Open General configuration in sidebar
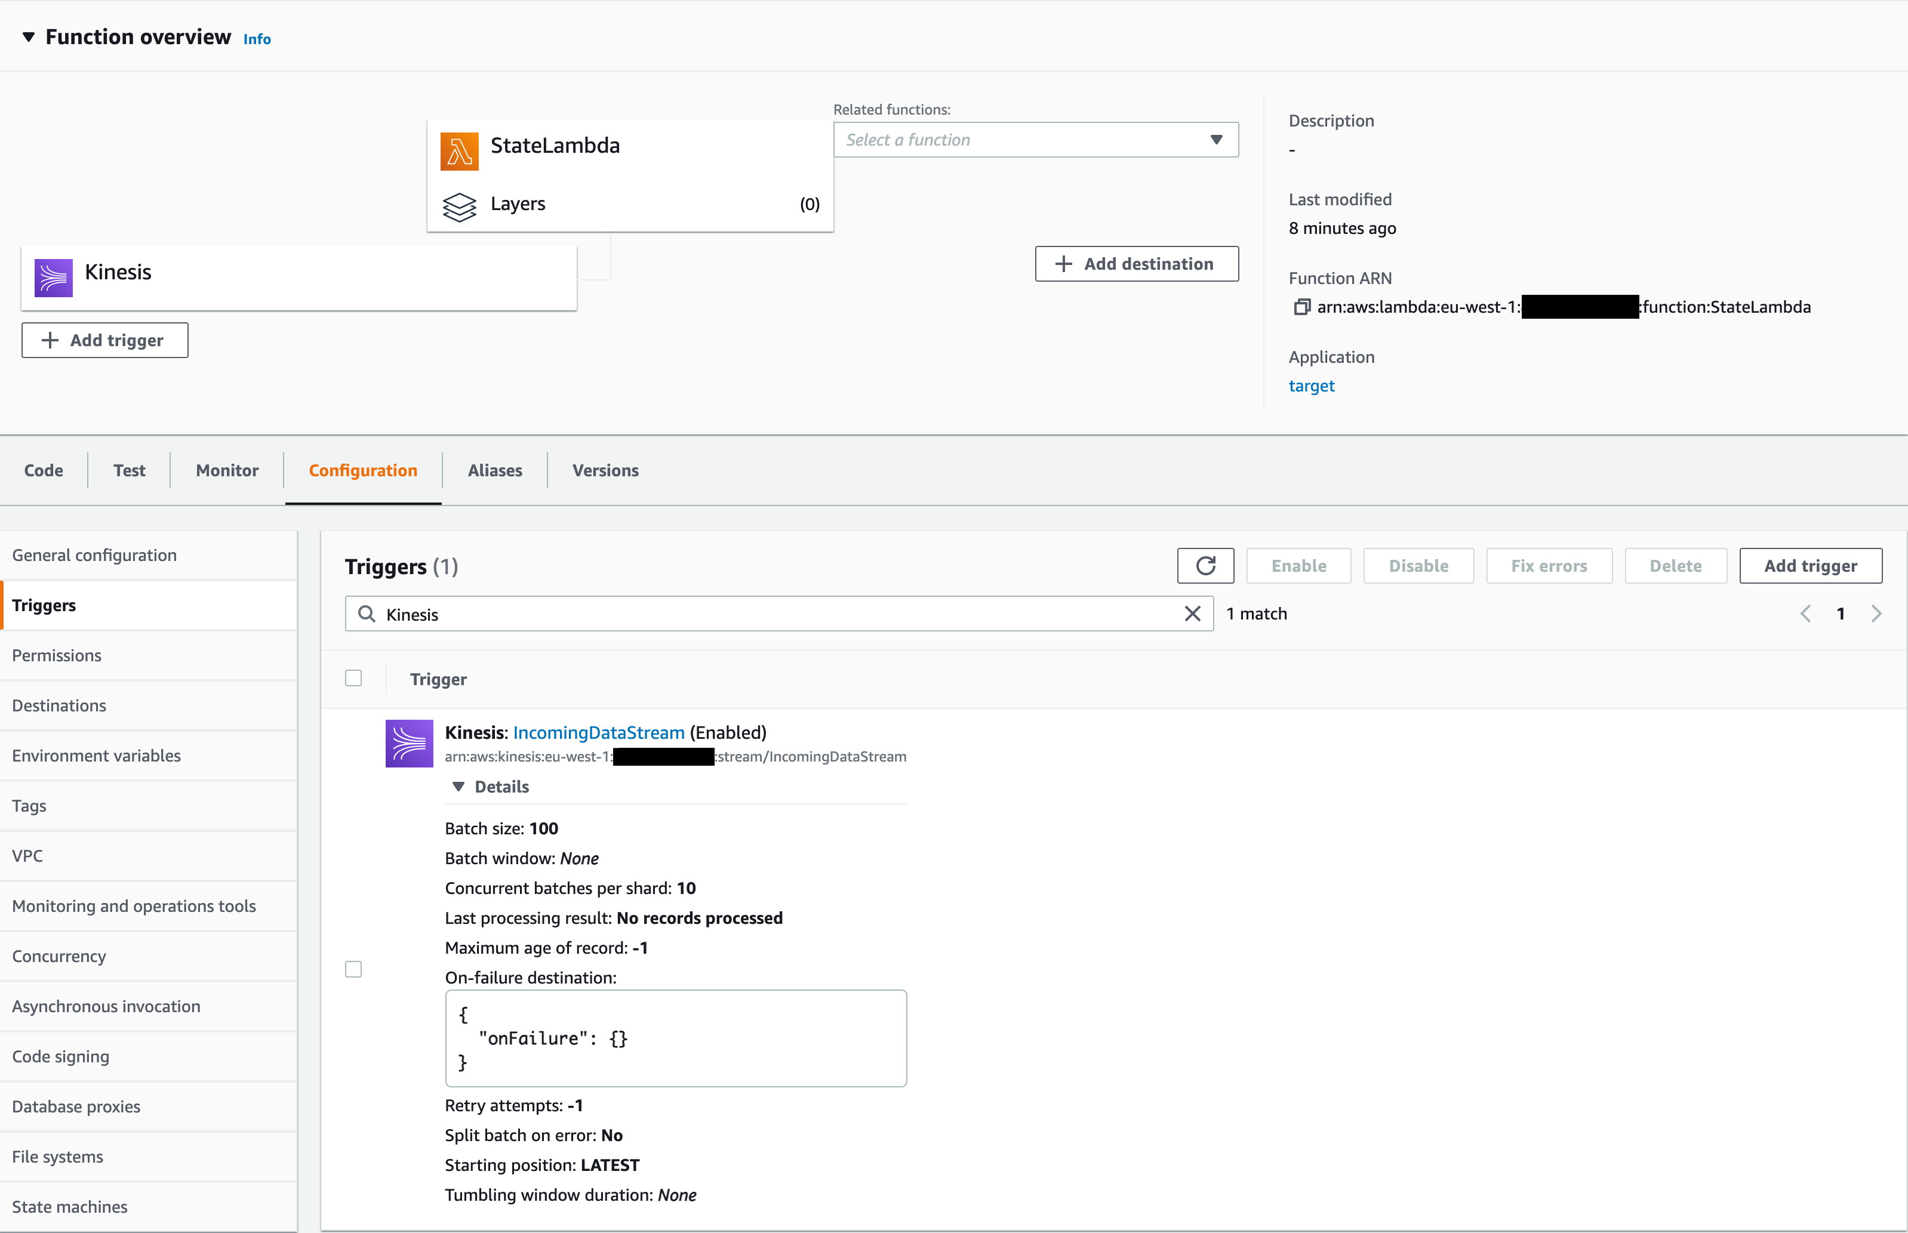The height and width of the screenshot is (1233, 1908). point(148,555)
